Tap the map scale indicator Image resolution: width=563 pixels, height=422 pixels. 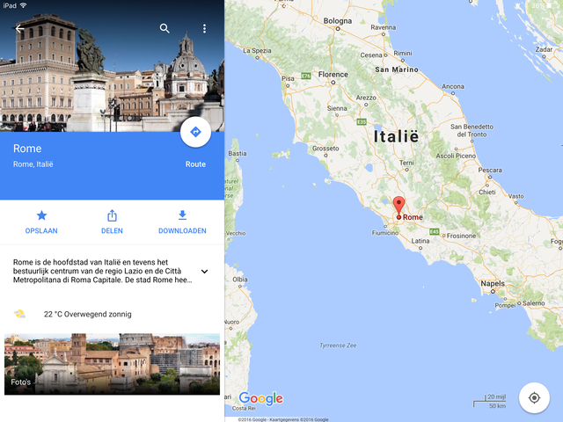(x=490, y=402)
